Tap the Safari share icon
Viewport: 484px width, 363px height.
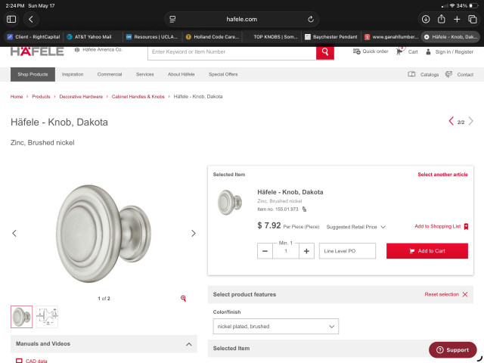(x=442, y=19)
